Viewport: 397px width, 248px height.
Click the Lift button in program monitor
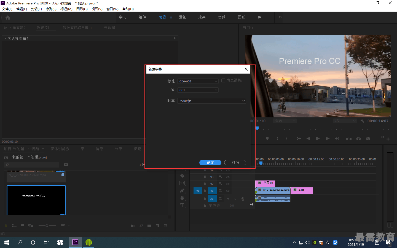[x=349, y=139]
